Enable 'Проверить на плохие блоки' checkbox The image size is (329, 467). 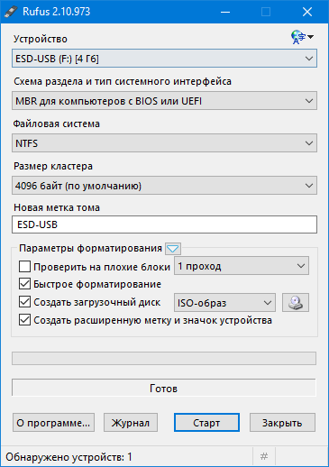coord(24,266)
